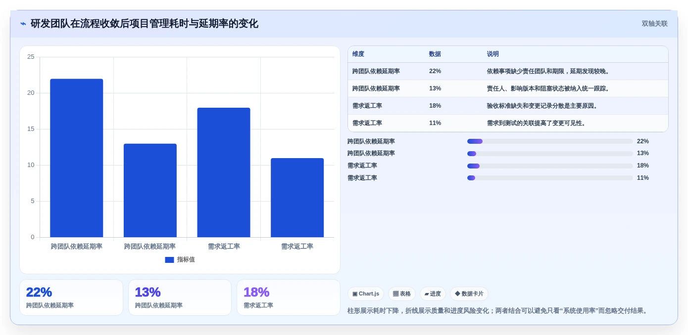Toggle the 指标值 legend color box
This screenshot has height=335, width=688.
click(169, 260)
